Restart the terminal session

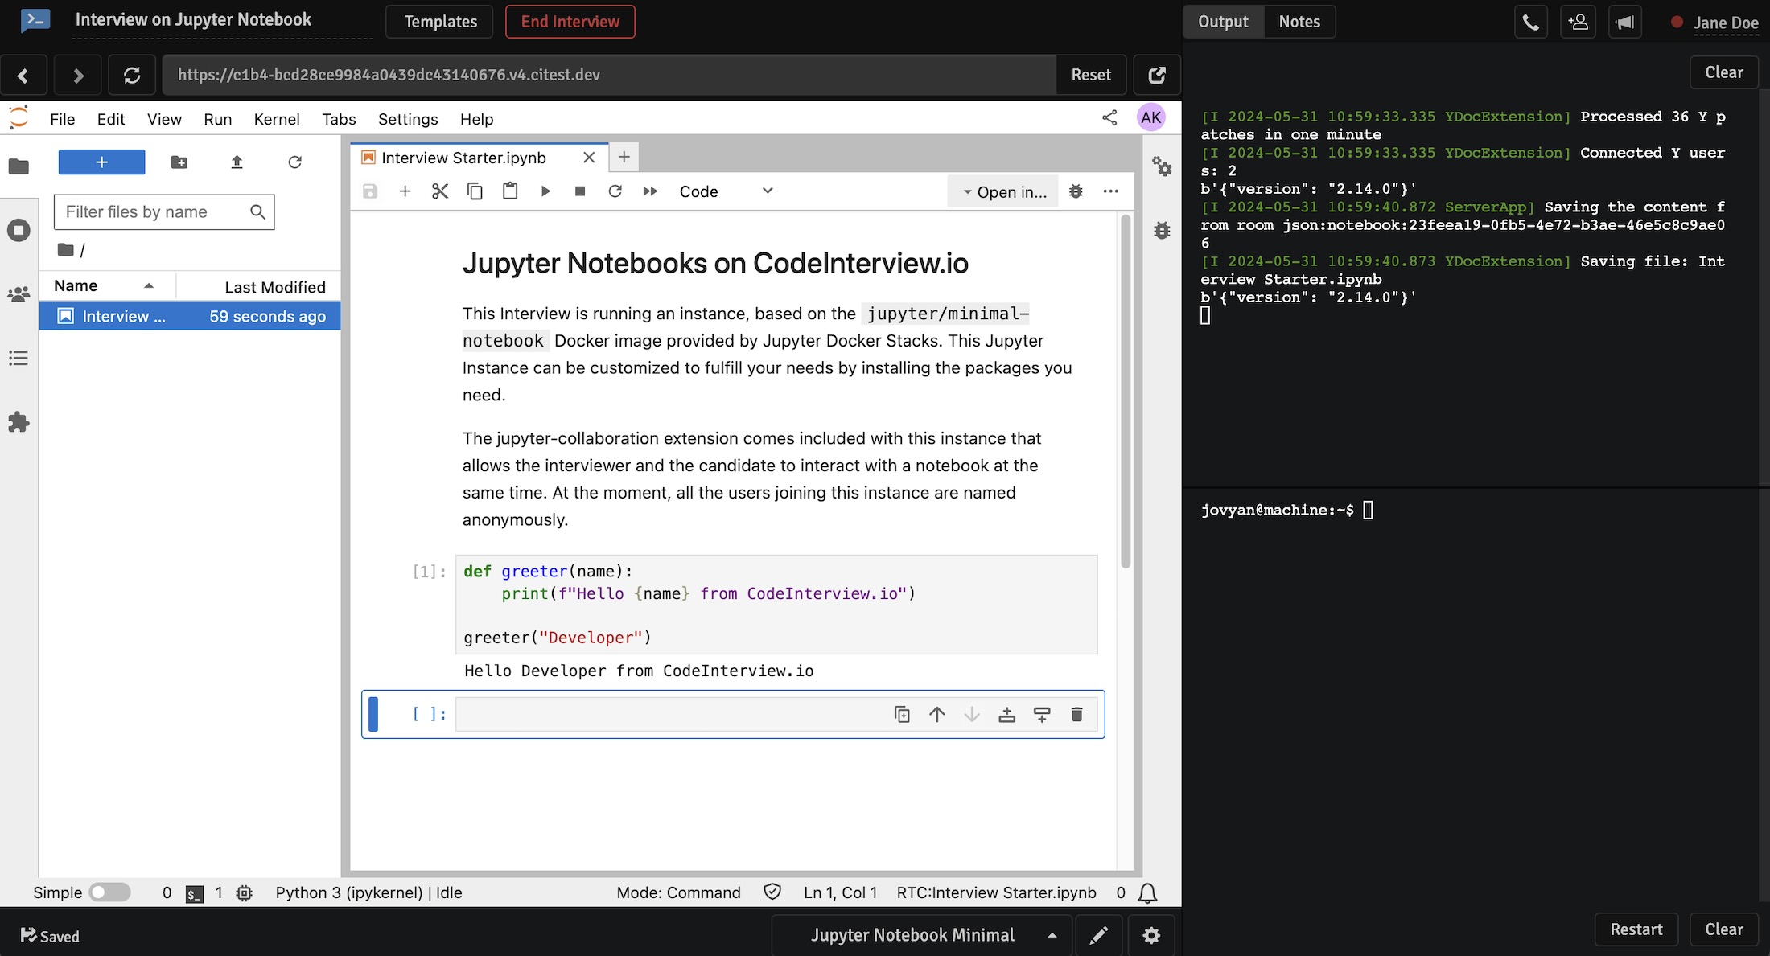click(1636, 929)
